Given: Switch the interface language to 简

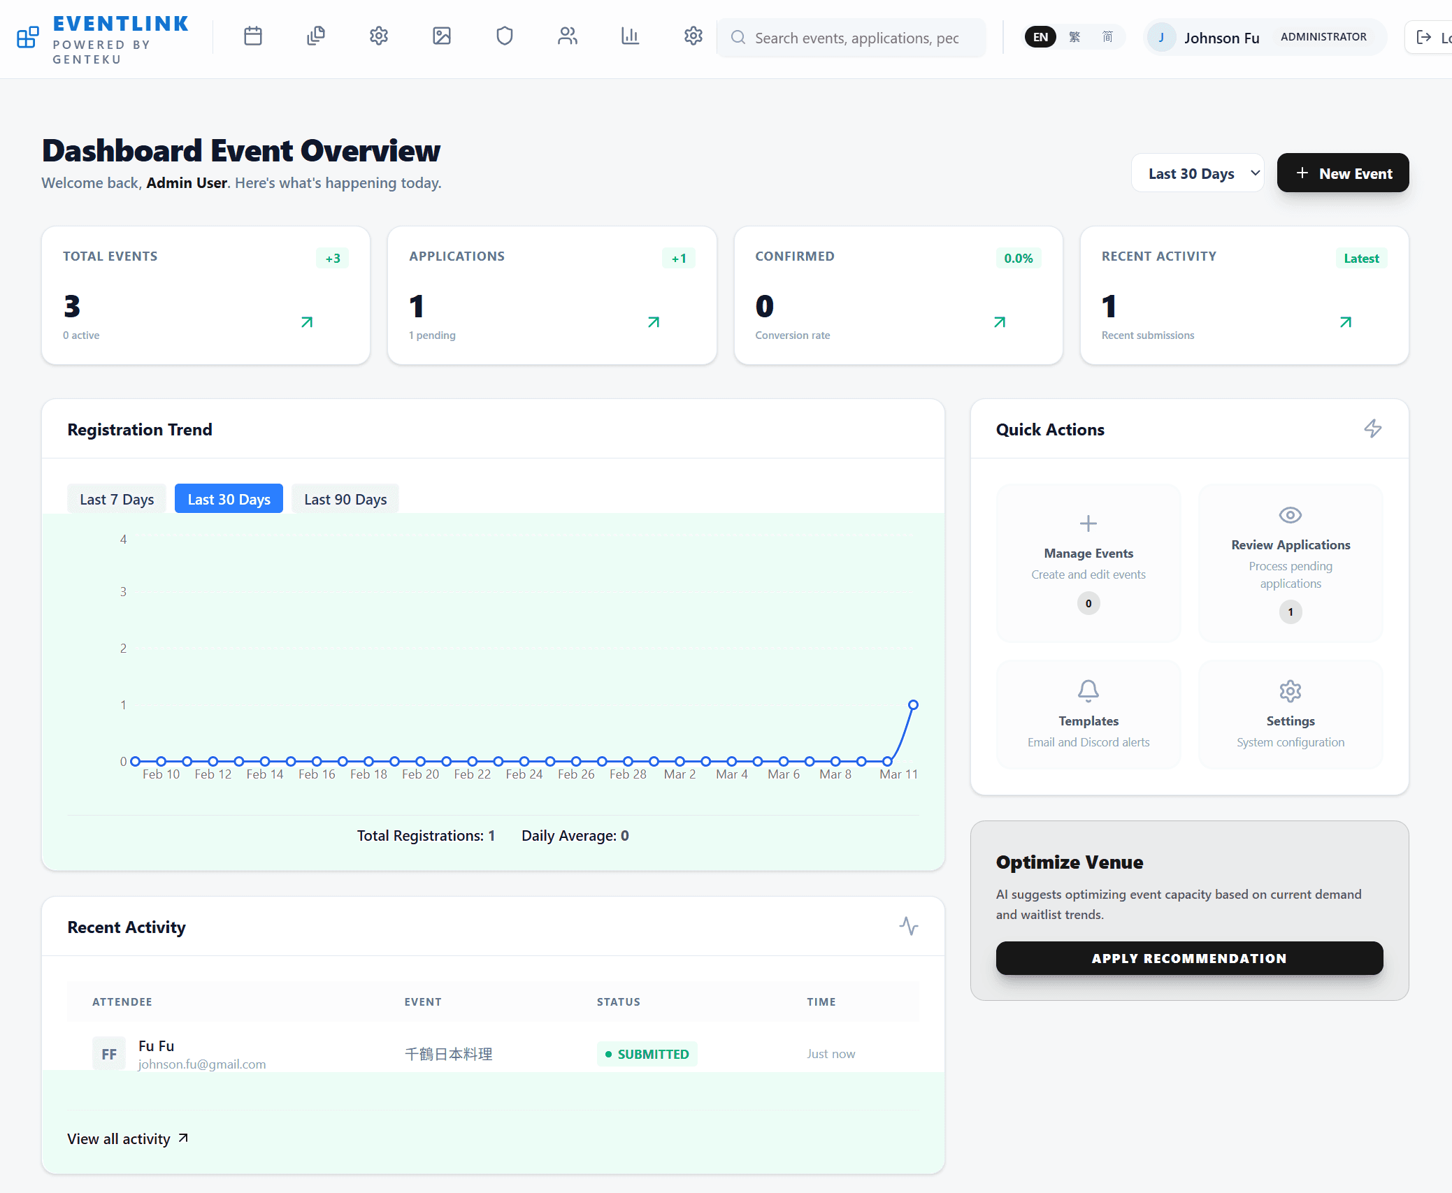Looking at the screenshot, I should (1107, 36).
